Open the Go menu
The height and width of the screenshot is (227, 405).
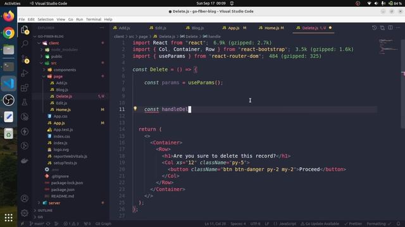pos(70,20)
